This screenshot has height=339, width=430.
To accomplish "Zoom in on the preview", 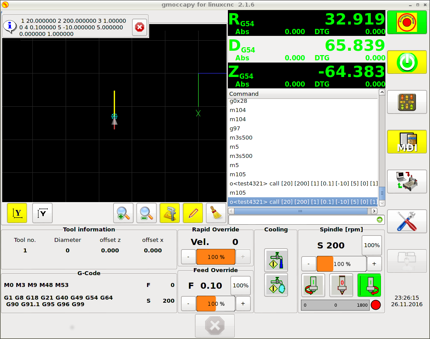I will (123, 213).
